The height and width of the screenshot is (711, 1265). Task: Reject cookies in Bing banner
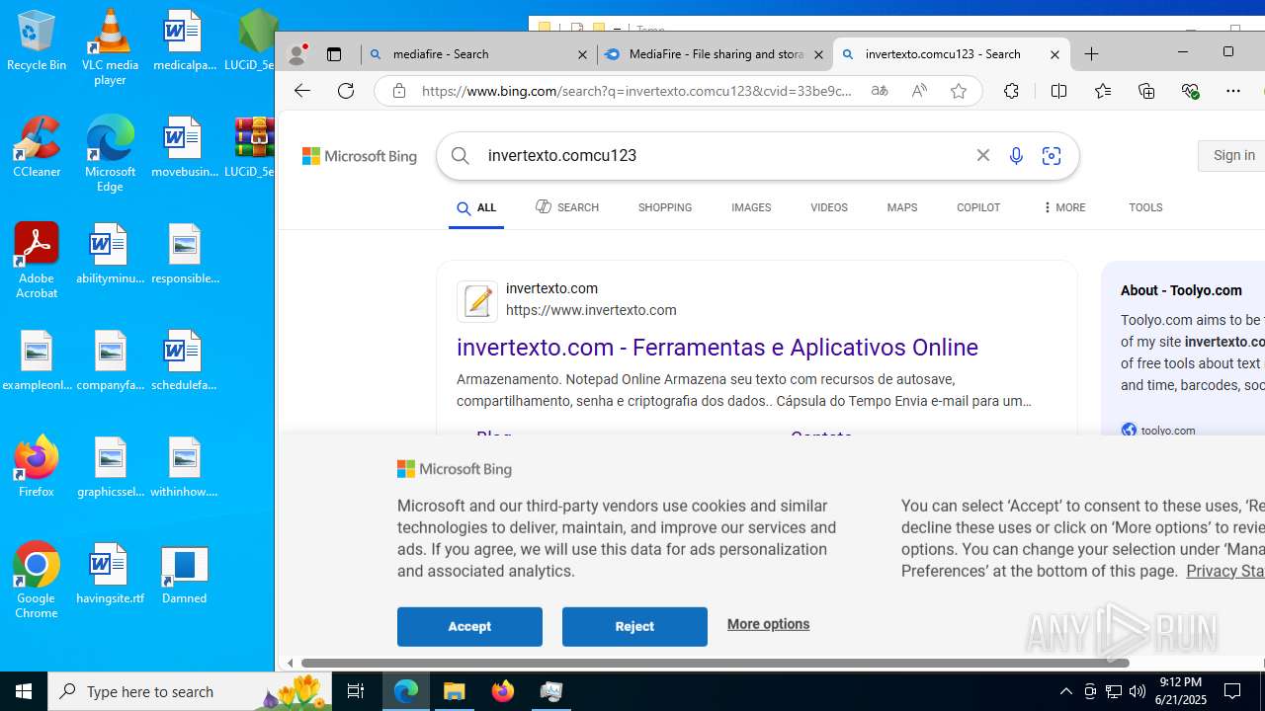[634, 626]
